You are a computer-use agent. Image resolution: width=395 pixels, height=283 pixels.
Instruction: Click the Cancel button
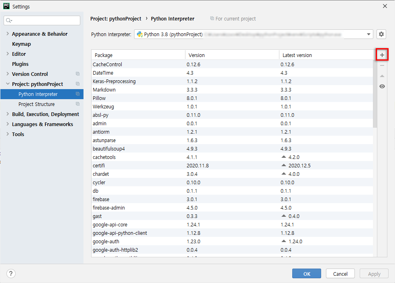tap(340, 274)
